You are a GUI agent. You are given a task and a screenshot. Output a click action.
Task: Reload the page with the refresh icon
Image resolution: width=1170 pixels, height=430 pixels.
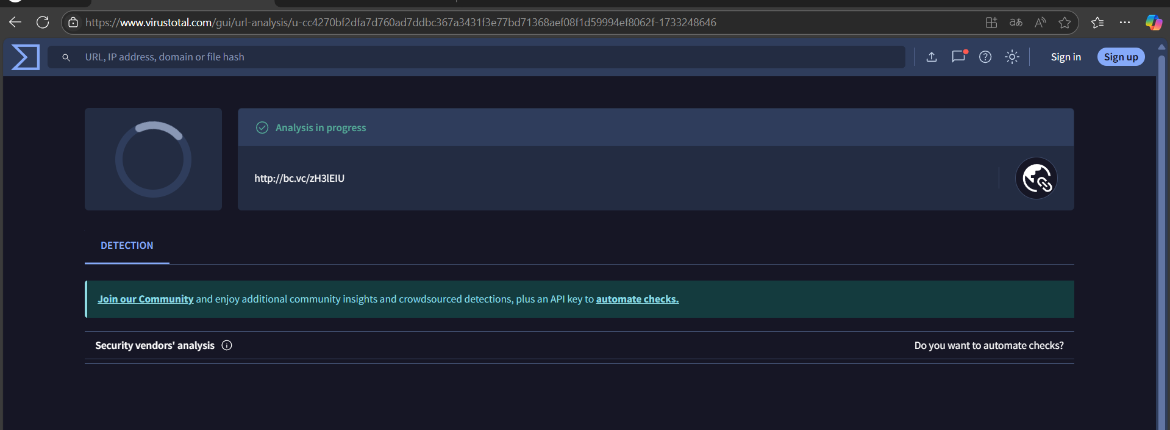[x=43, y=23]
